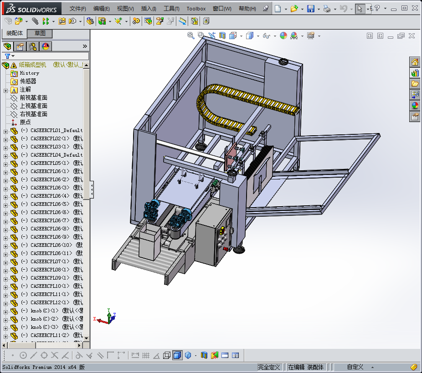Open the 编辑(E) menu
The width and height of the screenshot is (422, 373).
(x=102, y=9)
